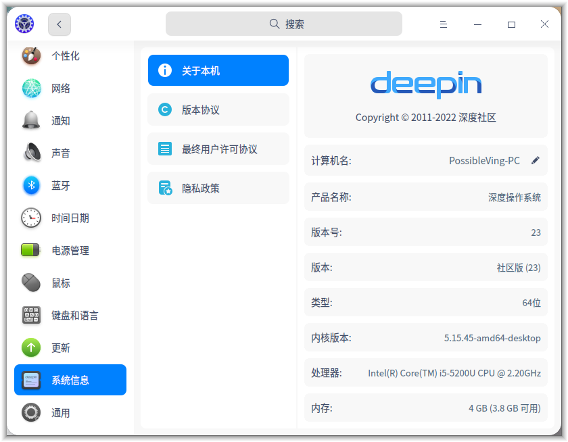Screen dimensions: 568x442
Task: Click the Control Center app logo
Action: [x=24, y=24]
